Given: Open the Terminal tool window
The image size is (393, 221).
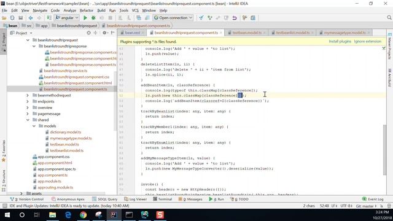Looking at the screenshot, I should pos(162,199).
